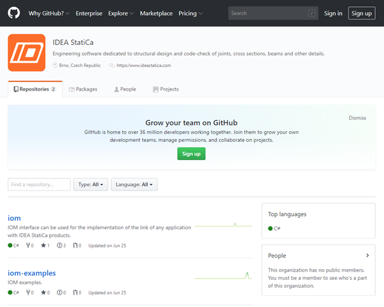Switch to the Projects tab
Viewport: 384px width, 307px height.
coord(166,89)
